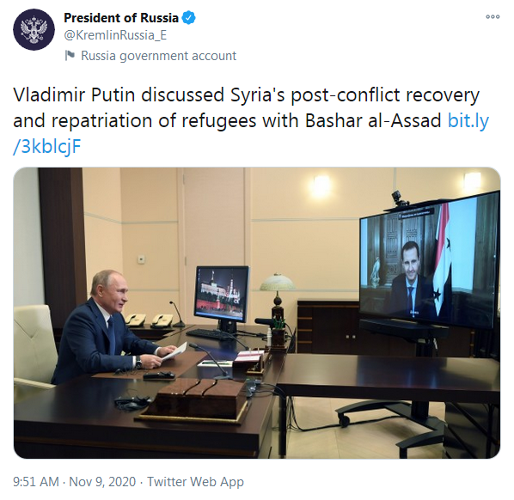This screenshot has height=500, width=514.
Task: Open the three-dot more options menu
Action: (493, 16)
